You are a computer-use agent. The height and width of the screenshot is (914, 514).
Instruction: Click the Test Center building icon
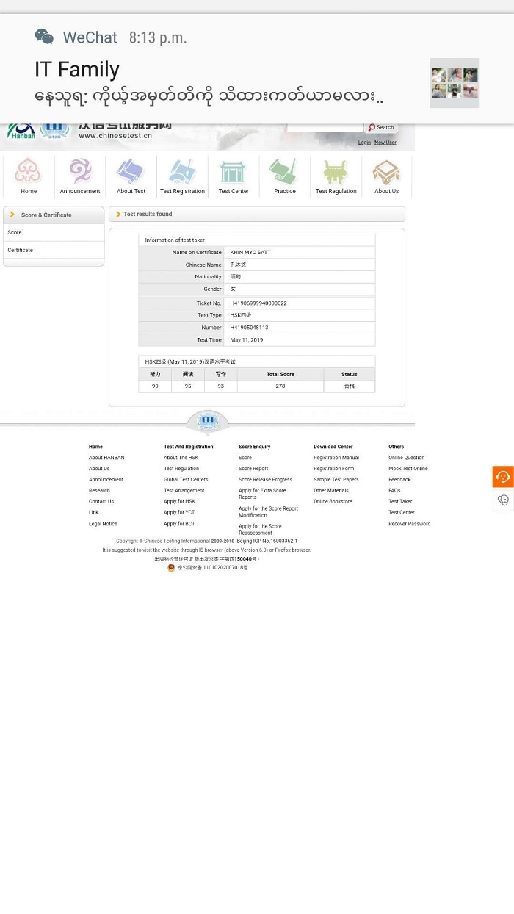(234, 173)
